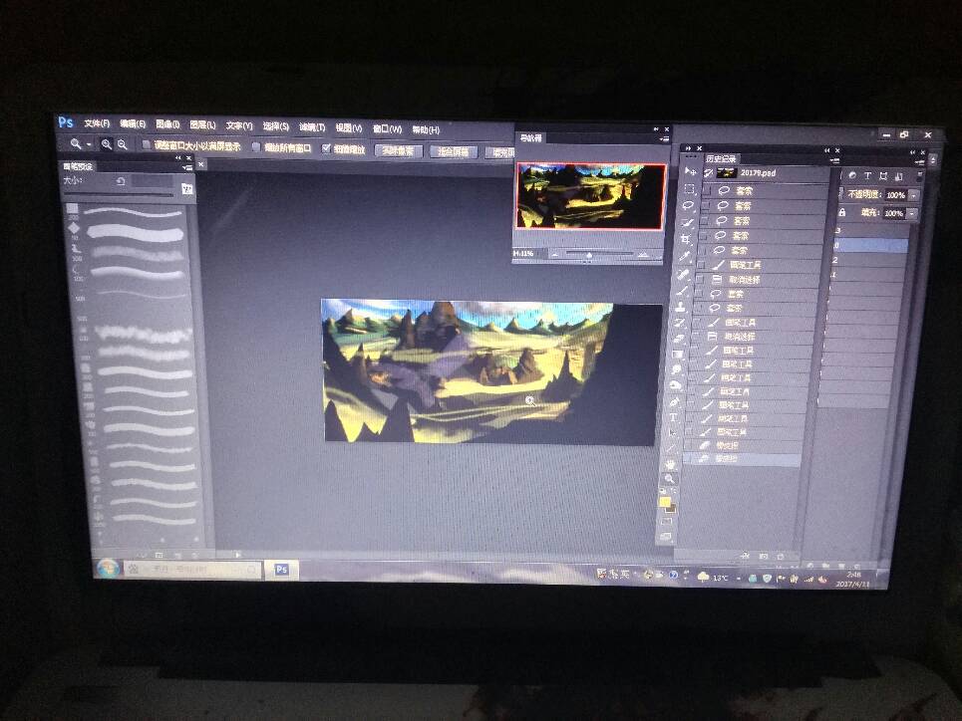Click the Windows Start button
This screenshot has height=721, width=962.
click(x=109, y=569)
